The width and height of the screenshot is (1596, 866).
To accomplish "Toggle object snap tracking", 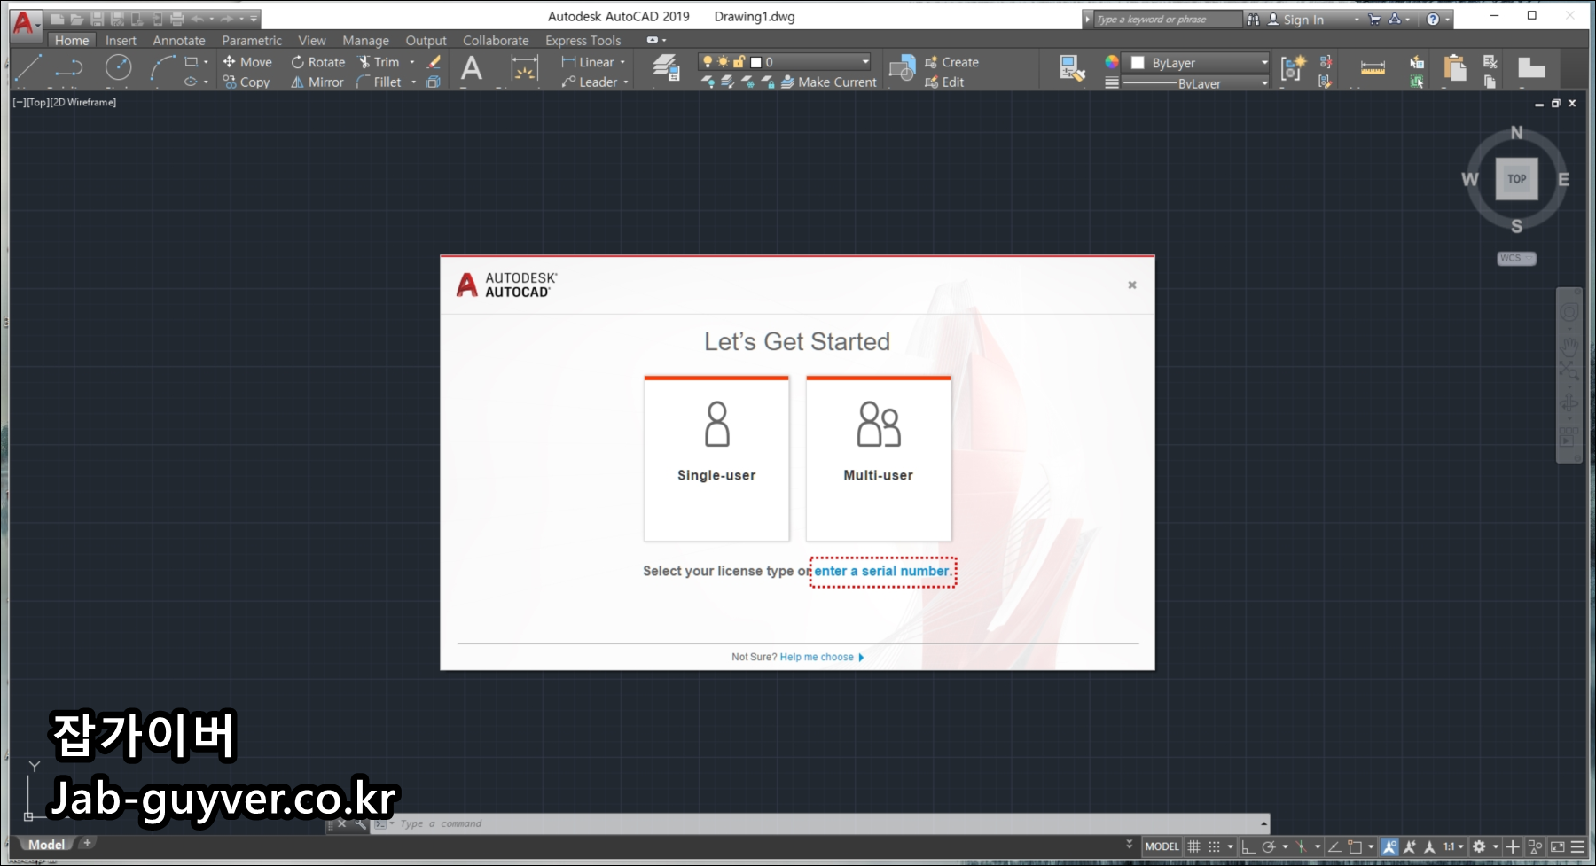I will (1334, 846).
